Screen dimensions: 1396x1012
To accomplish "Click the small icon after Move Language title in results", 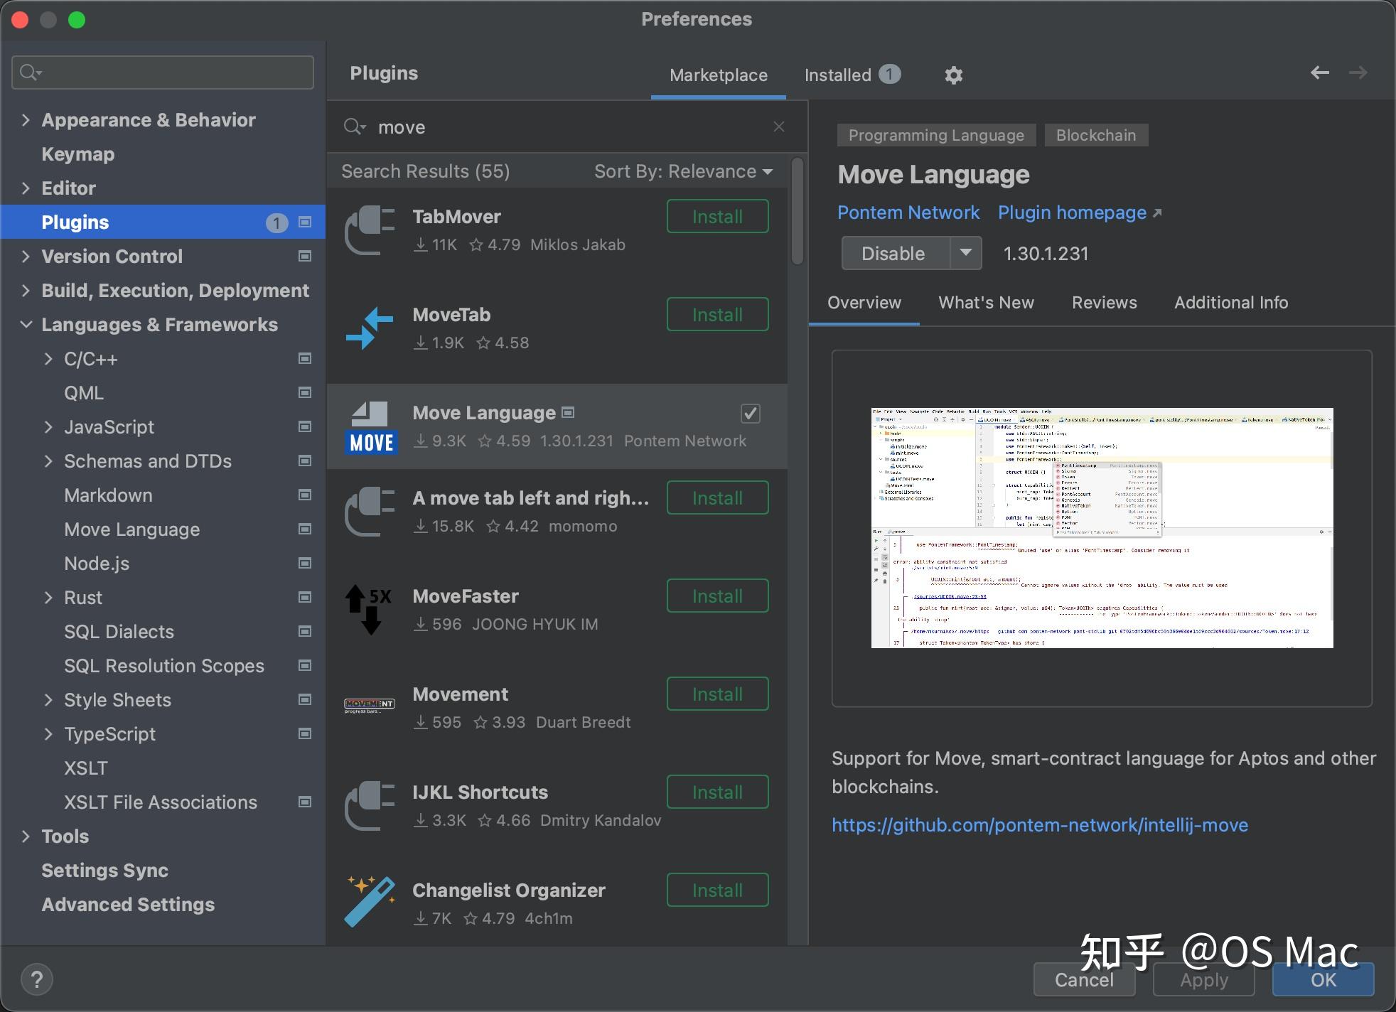I will click(x=568, y=412).
